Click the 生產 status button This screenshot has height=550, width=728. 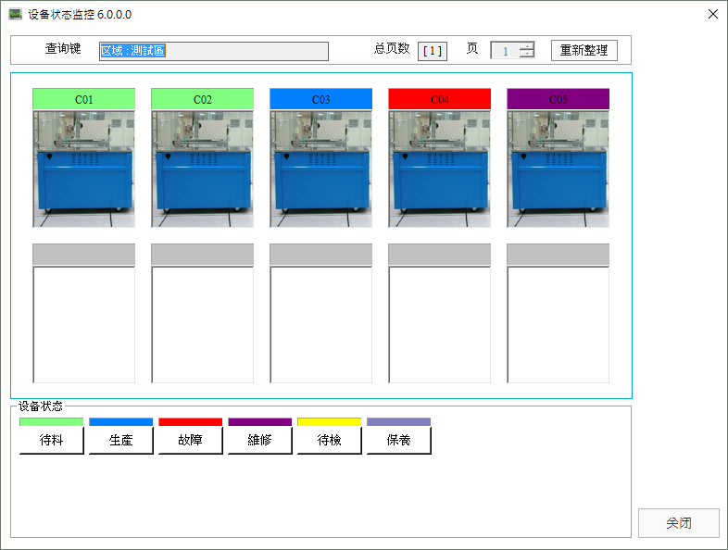pyautogui.click(x=120, y=440)
